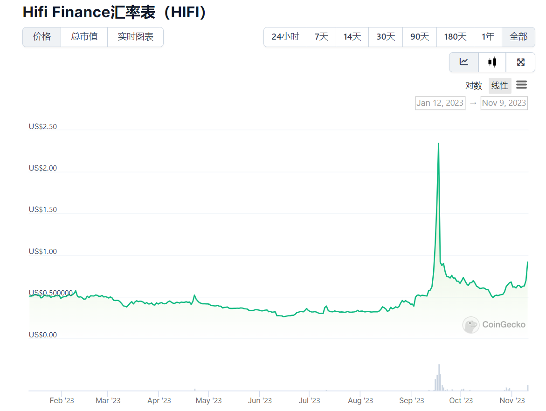Choose the 14天 range button
This screenshot has height=411, width=546.
click(x=352, y=36)
